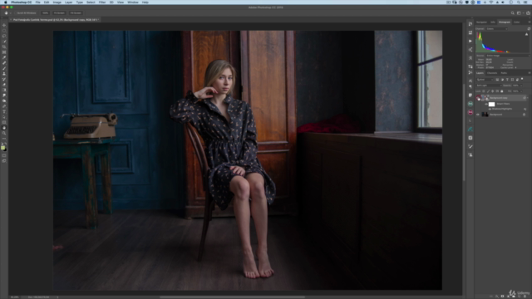Click the text layer filter icon
The width and height of the screenshot is (532, 299).
click(507, 80)
